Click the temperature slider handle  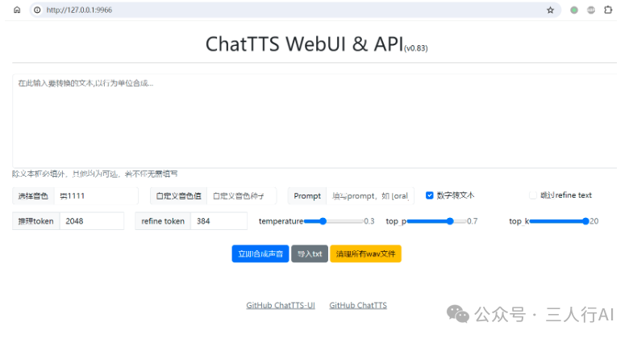323,221
